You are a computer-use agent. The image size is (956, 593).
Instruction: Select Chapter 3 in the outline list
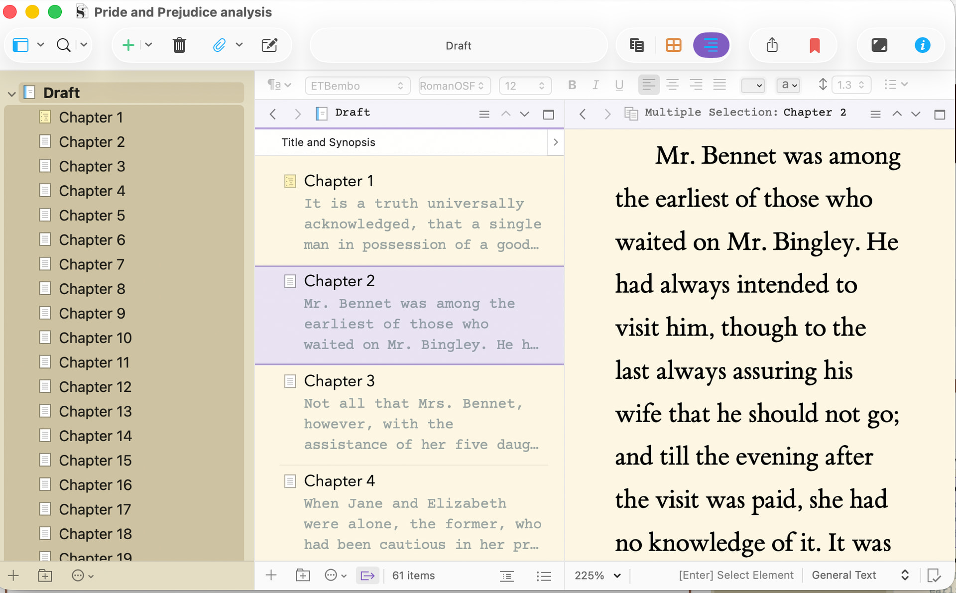[339, 381]
